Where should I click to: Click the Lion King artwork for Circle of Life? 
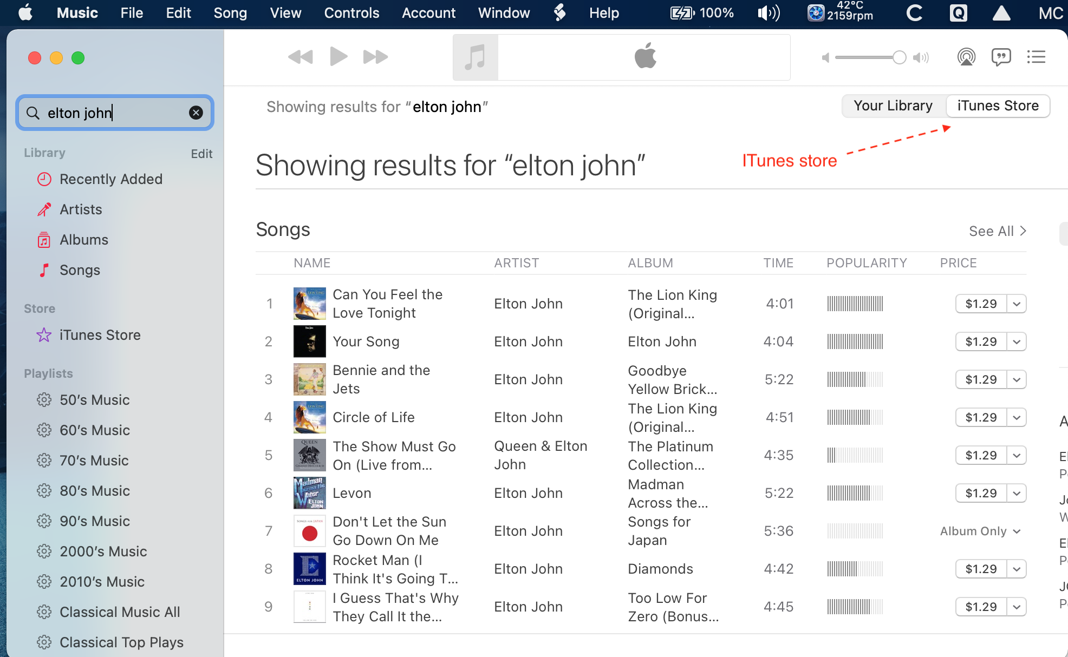pyautogui.click(x=309, y=417)
